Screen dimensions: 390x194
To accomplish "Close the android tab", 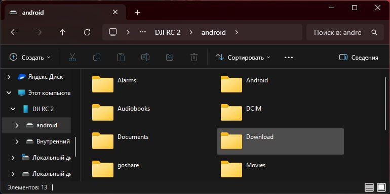I will coord(115,12).
